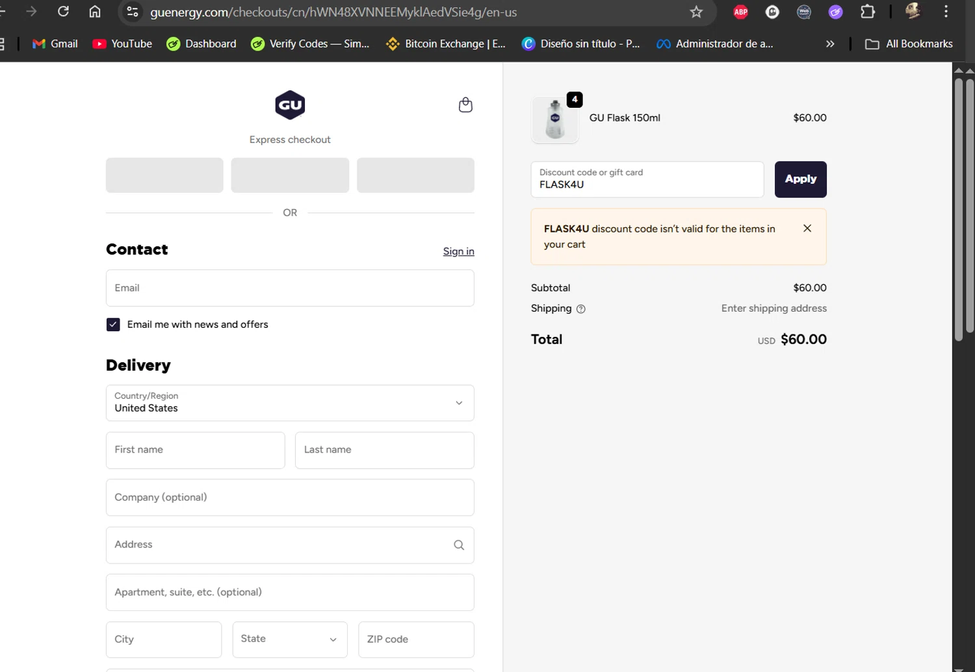Open the All Bookmarks folder
The image size is (975, 672).
coord(909,44)
